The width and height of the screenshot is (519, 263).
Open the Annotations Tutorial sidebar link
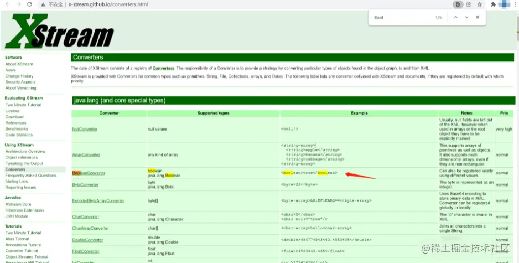pos(23,244)
